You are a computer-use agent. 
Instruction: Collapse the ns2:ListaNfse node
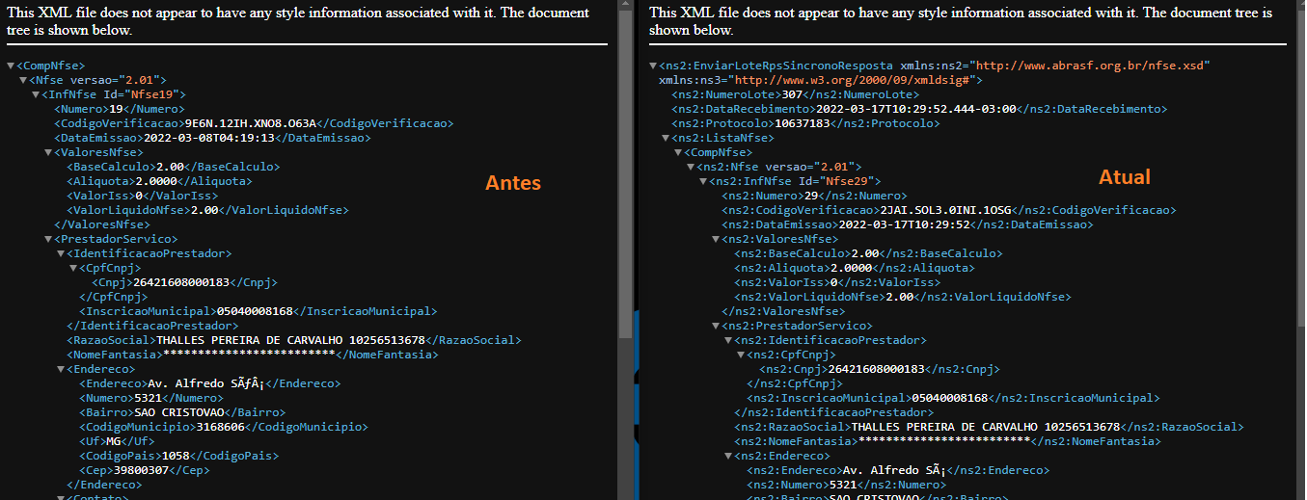(x=666, y=138)
